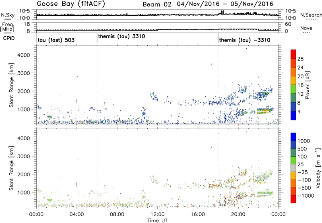Click the '60' tick on the Nave axis

288,24
